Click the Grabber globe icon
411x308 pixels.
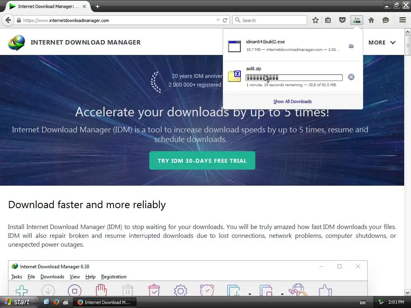click(297, 290)
